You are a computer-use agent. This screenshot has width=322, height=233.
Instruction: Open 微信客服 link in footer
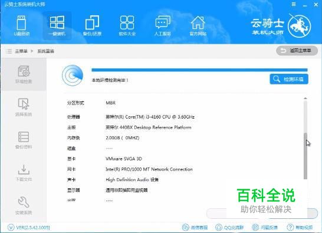tap(195, 228)
